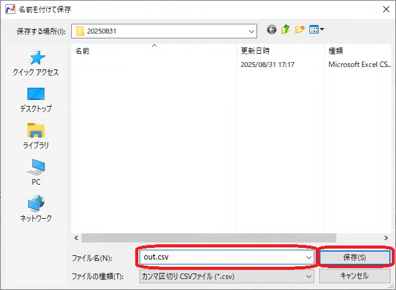This screenshot has height=290, width=396.
Task: Open the view menu icon
Action: point(316,30)
